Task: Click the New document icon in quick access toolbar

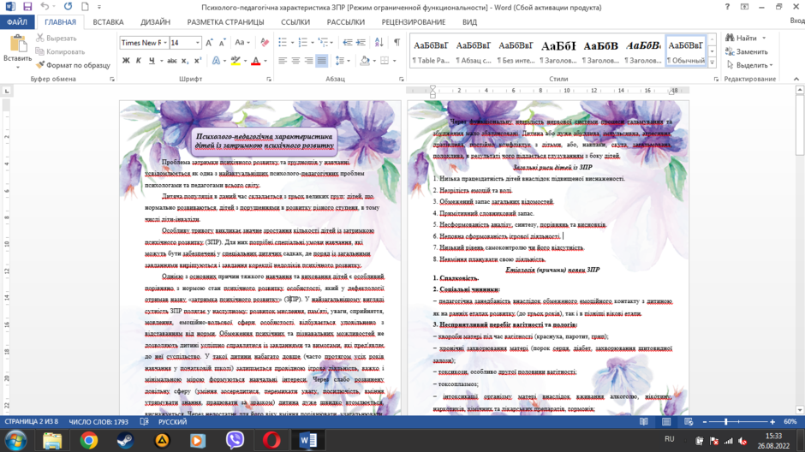Action: tap(85, 7)
